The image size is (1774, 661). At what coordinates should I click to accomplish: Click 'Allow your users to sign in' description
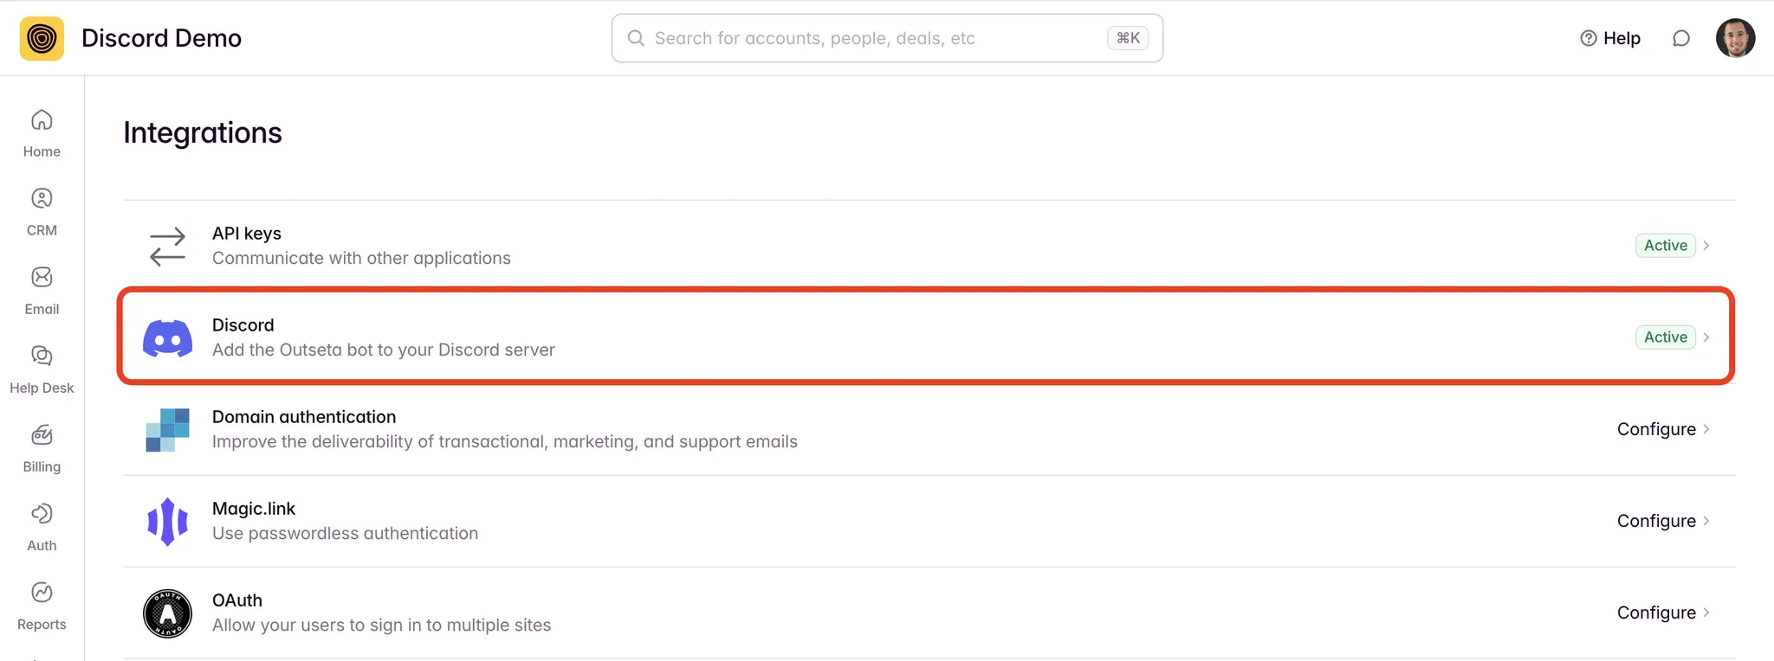[x=381, y=625]
